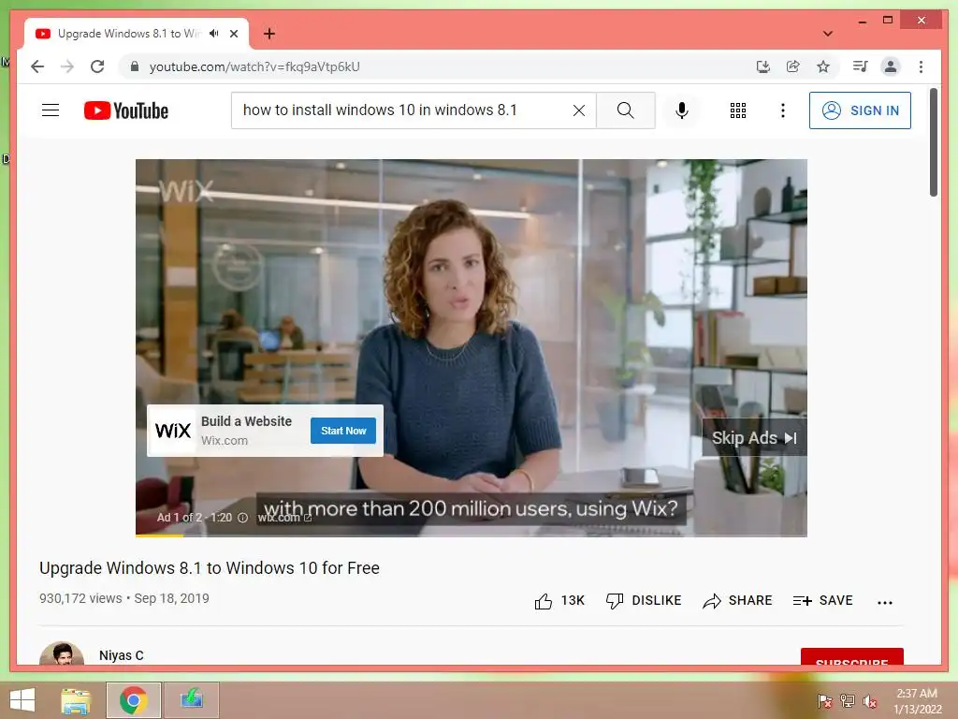Go to the YouTube home logo

point(126,110)
